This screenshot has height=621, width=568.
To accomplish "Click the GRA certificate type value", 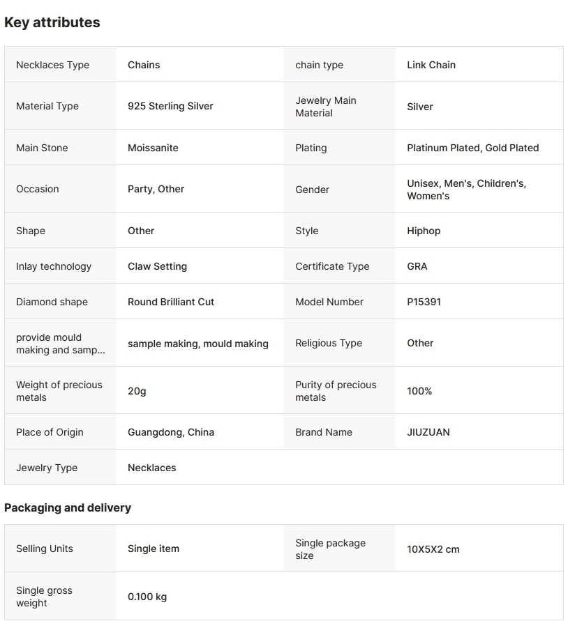I will point(417,266).
